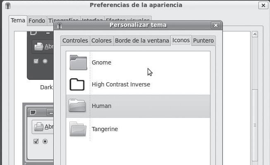270x165 pixels.
Task: Click the Preferencias de la apariencia window icon
Action: (x=8, y=6)
